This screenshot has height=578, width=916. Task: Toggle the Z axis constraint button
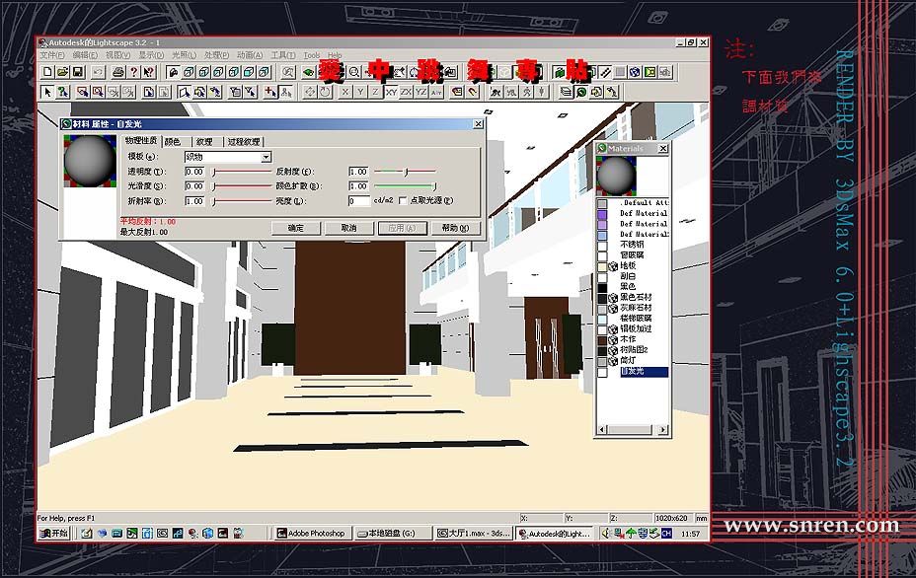[375, 92]
